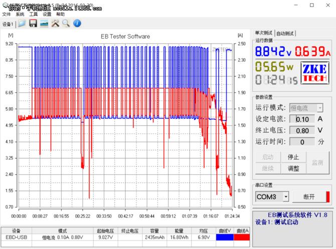Select the 9.027V start voltage cell
The image size is (336, 249).
pos(105,237)
